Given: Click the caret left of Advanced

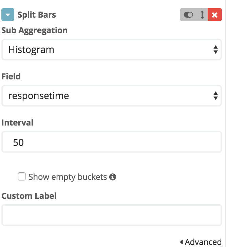Looking at the screenshot, I should (x=182, y=242).
